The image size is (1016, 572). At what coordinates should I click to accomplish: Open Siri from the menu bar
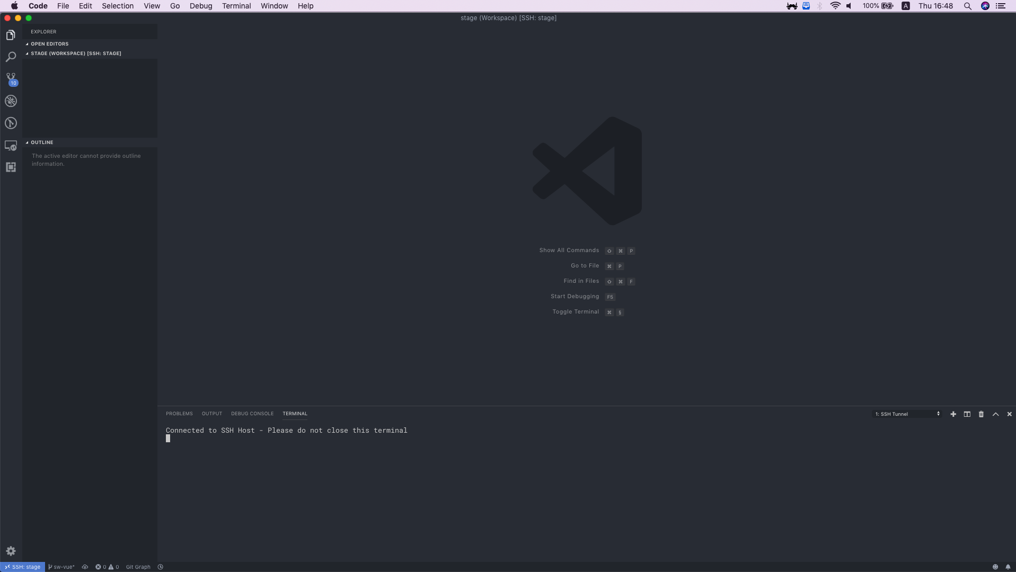tap(985, 6)
